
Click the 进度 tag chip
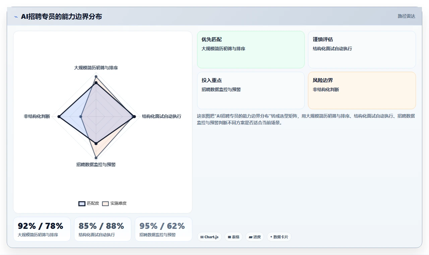(255, 237)
